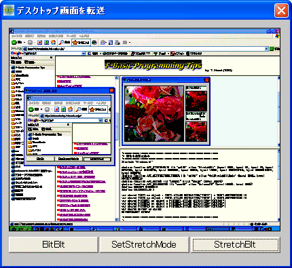Click the magnifier Search icon in browser toolbar
The height and width of the screenshot is (268, 292).
(x=61, y=42)
